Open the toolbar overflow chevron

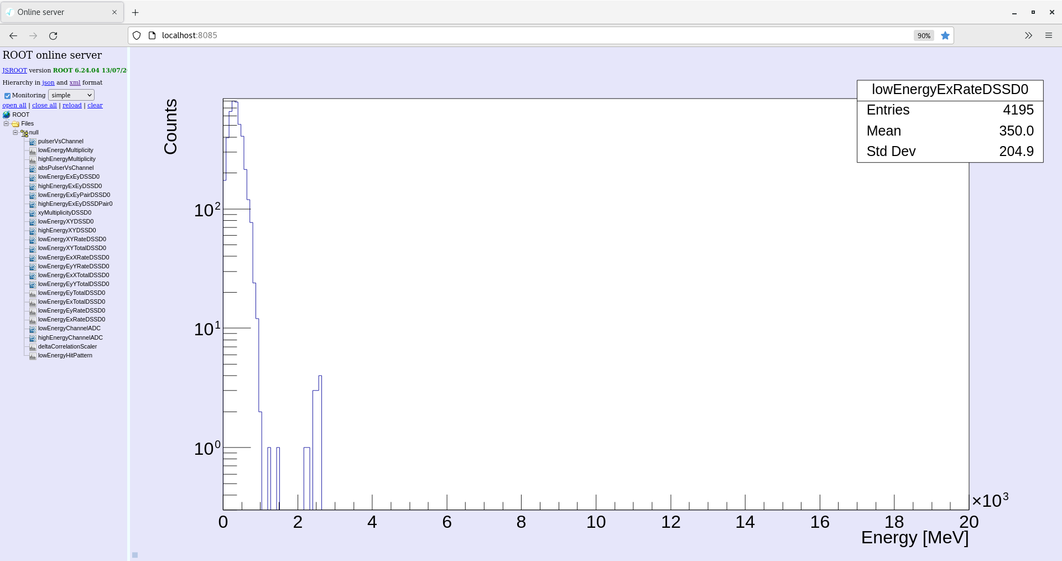point(1028,35)
